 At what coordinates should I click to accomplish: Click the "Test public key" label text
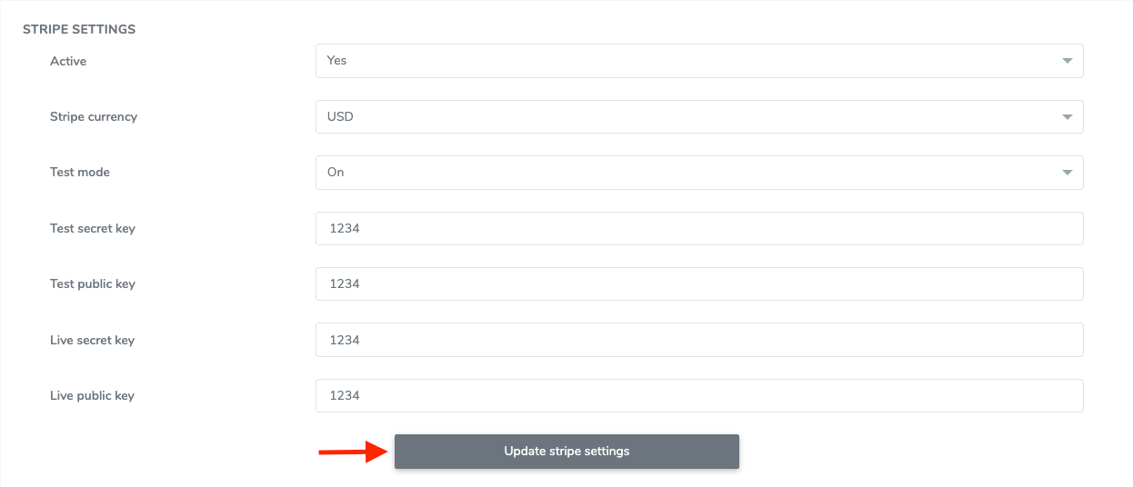(93, 284)
